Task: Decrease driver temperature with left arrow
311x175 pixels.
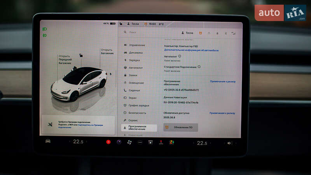Action: pyautogui.click(x=70, y=142)
